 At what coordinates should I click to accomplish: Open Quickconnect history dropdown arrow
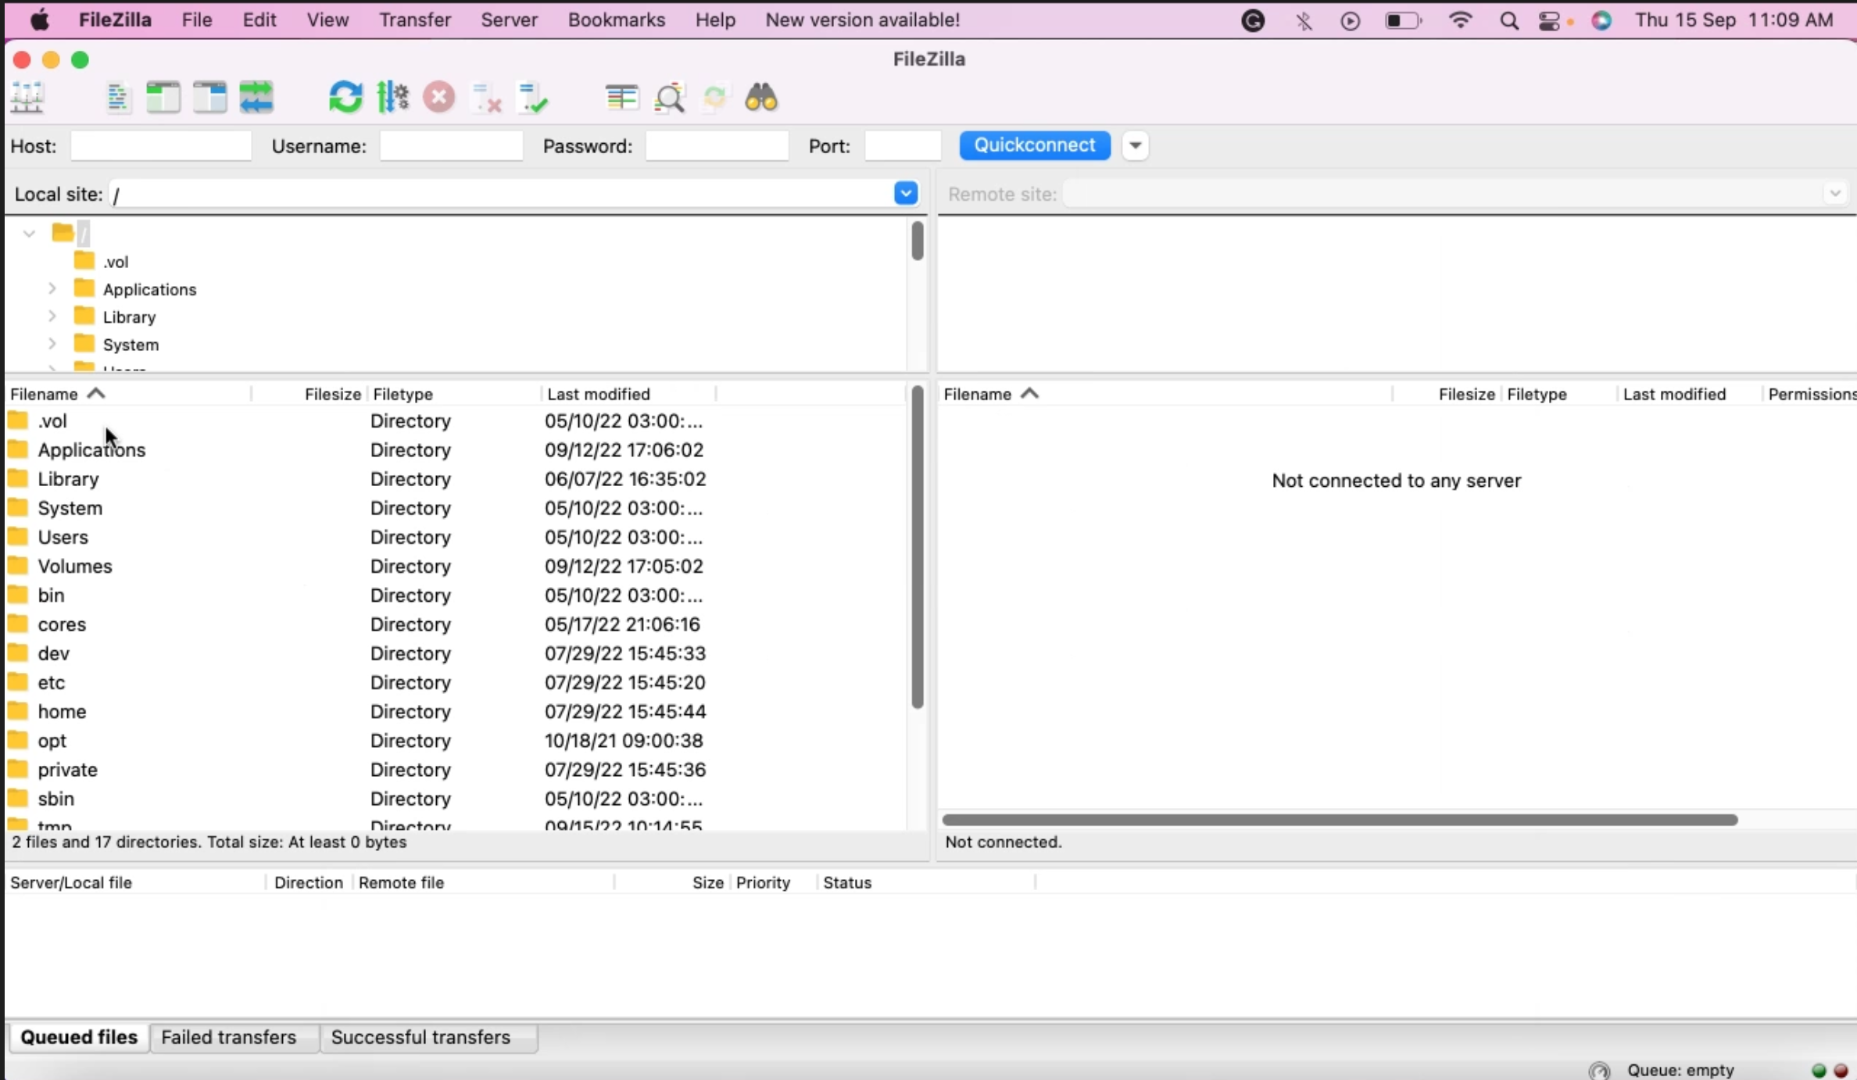(x=1136, y=145)
